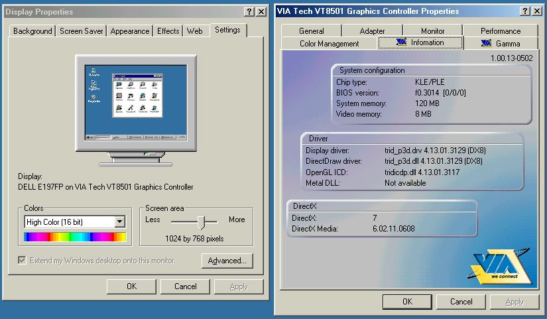547x319 pixels.
Task: Switch to the Gamma tab
Action: pyautogui.click(x=501, y=44)
